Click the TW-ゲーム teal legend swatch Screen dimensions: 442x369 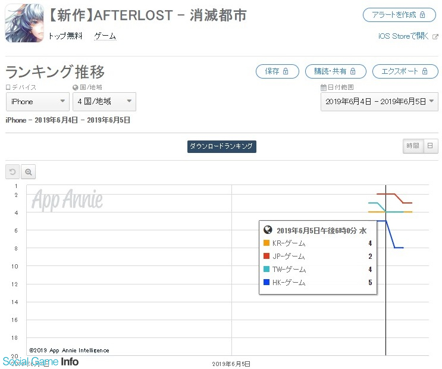pos(267,269)
